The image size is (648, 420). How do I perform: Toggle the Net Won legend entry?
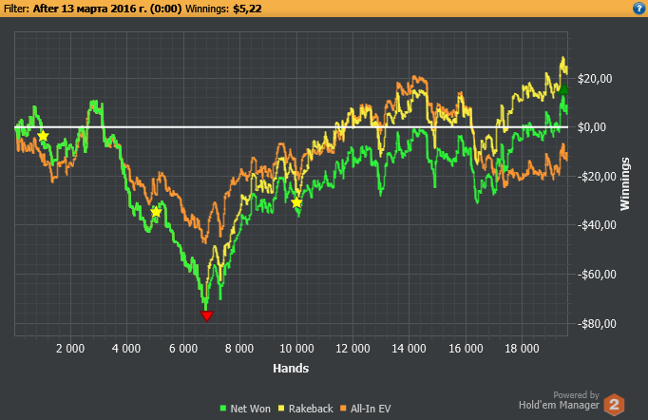[245, 409]
